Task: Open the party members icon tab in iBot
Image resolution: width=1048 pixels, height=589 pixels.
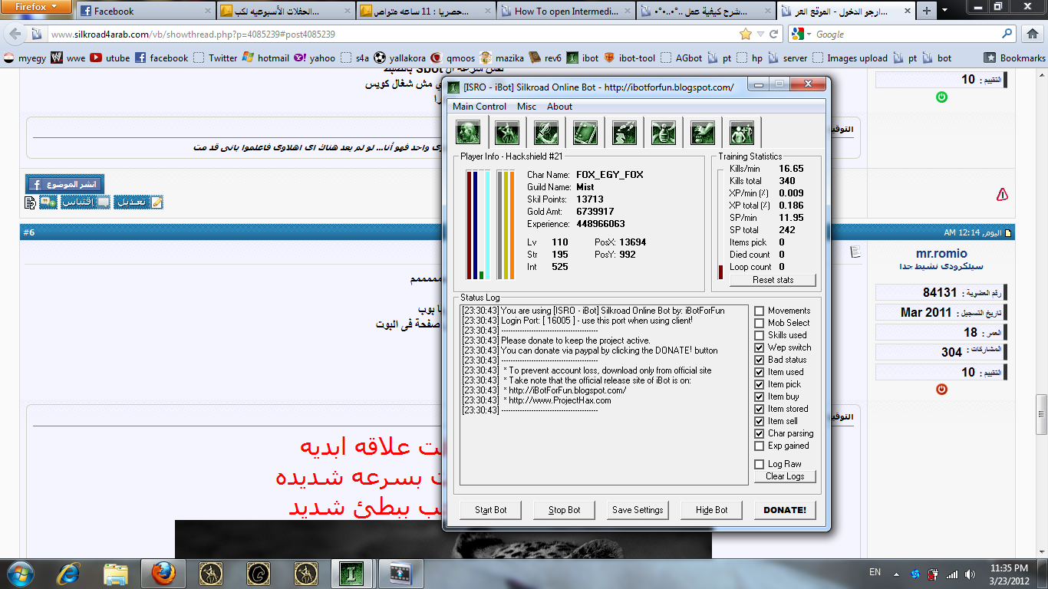Action: (742, 132)
